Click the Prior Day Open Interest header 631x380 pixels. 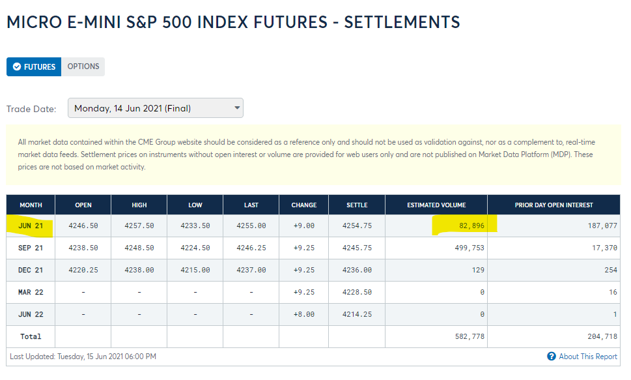tap(554, 205)
